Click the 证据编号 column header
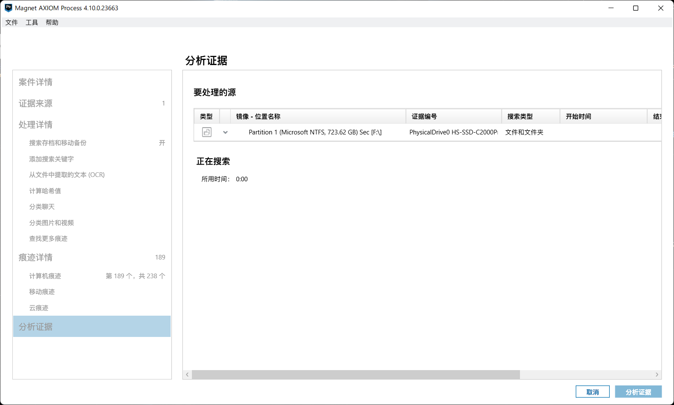The image size is (674, 405). click(454, 116)
